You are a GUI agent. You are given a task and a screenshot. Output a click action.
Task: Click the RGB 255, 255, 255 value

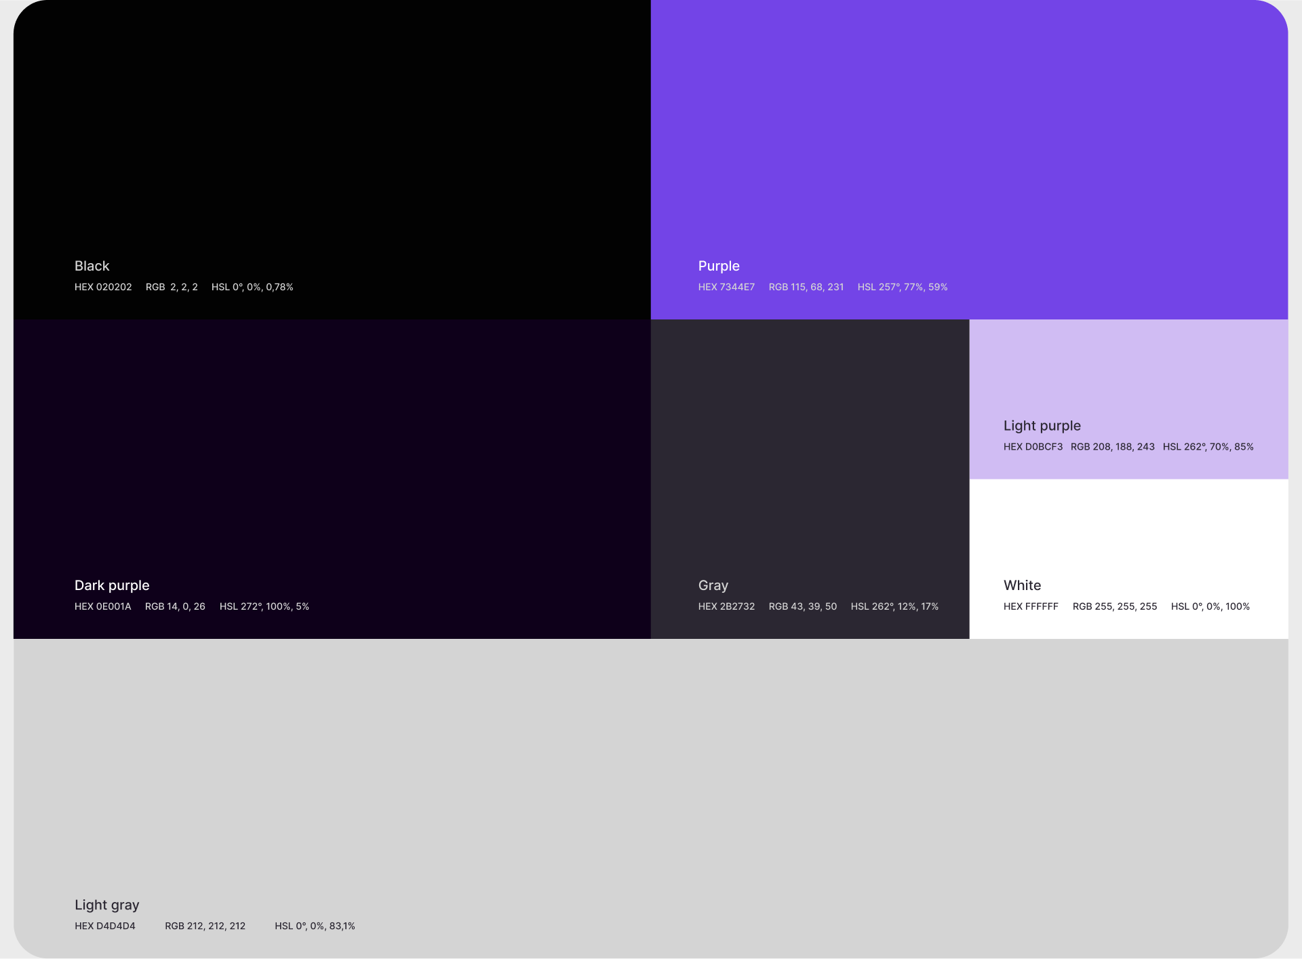click(x=1115, y=606)
